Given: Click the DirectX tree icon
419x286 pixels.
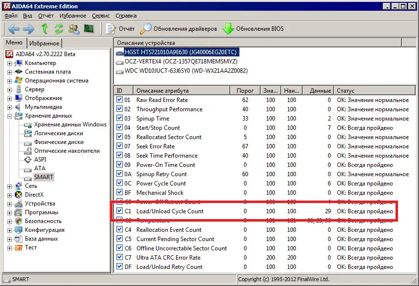Looking at the screenshot, I should [x=19, y=195].
